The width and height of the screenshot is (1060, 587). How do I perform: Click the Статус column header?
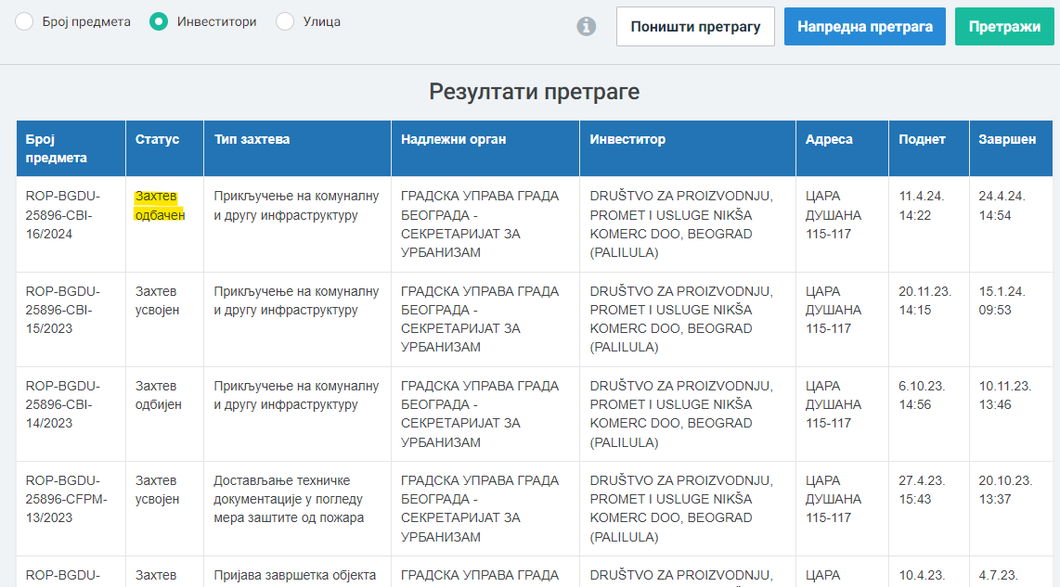pyautogui.click(x=157, y=139)
